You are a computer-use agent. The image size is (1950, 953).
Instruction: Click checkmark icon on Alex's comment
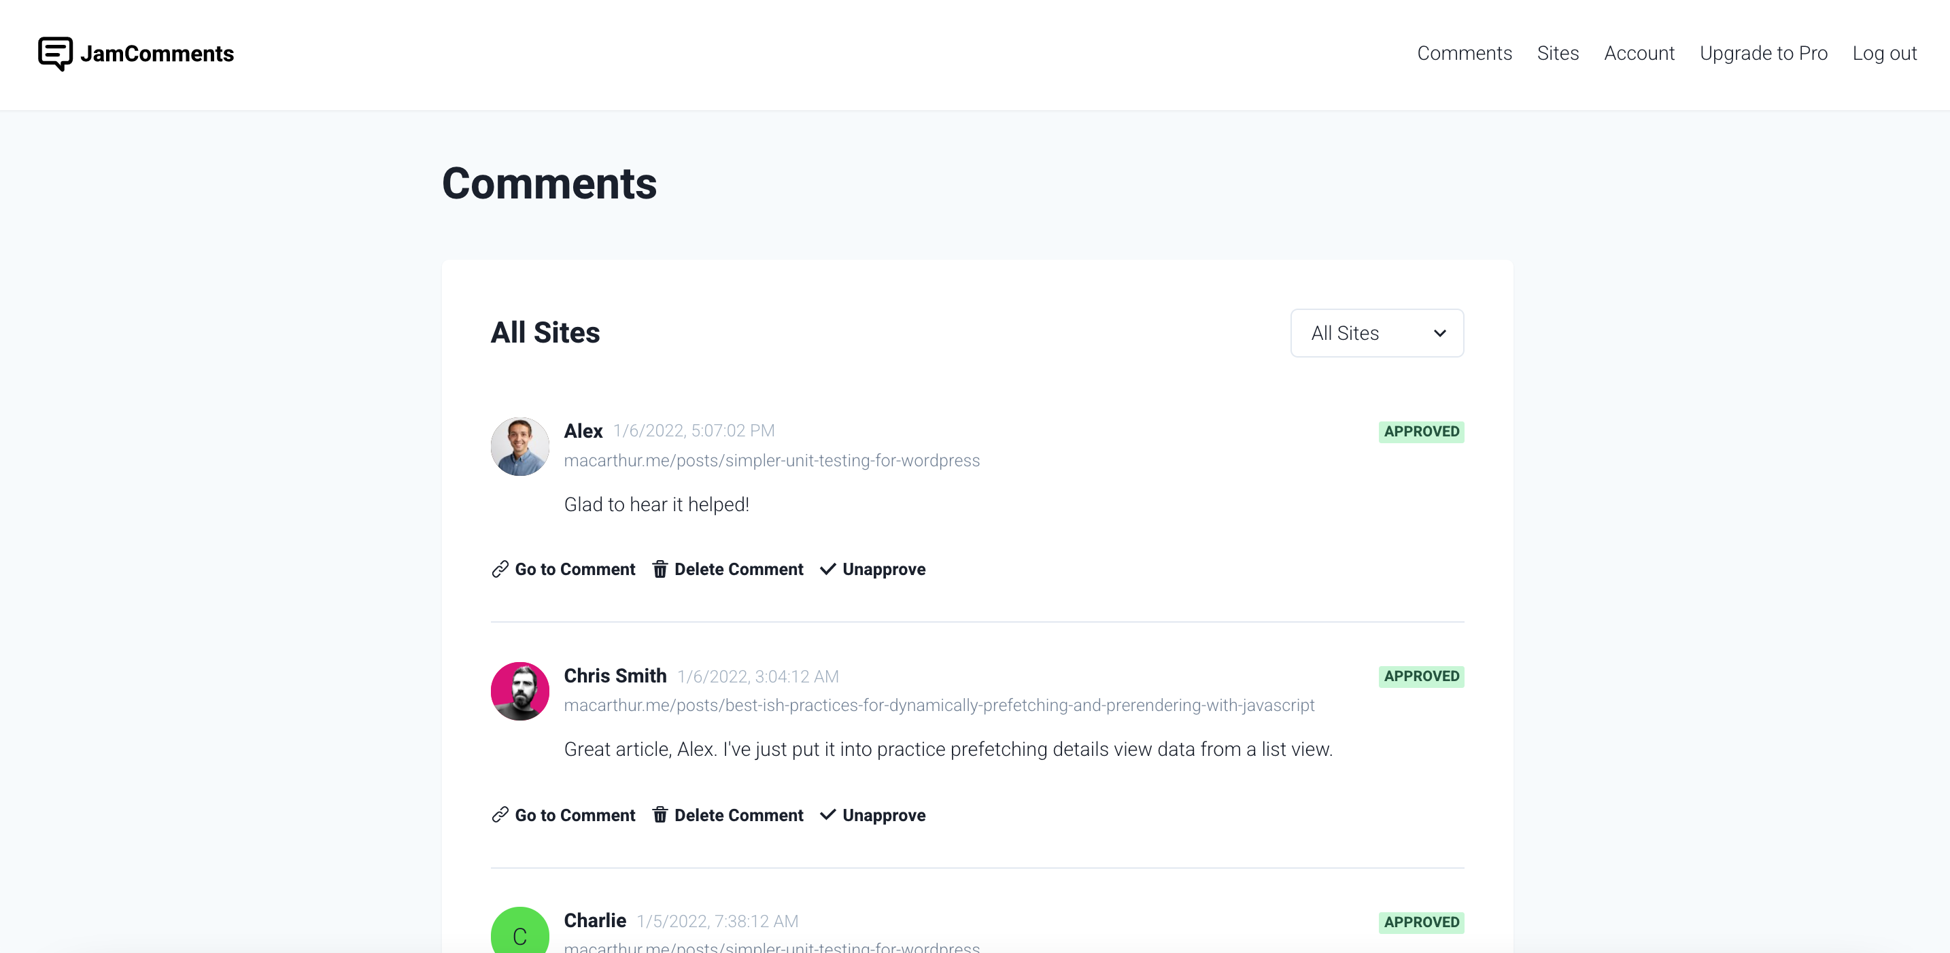pyautogui.click(x=827, y=569)
